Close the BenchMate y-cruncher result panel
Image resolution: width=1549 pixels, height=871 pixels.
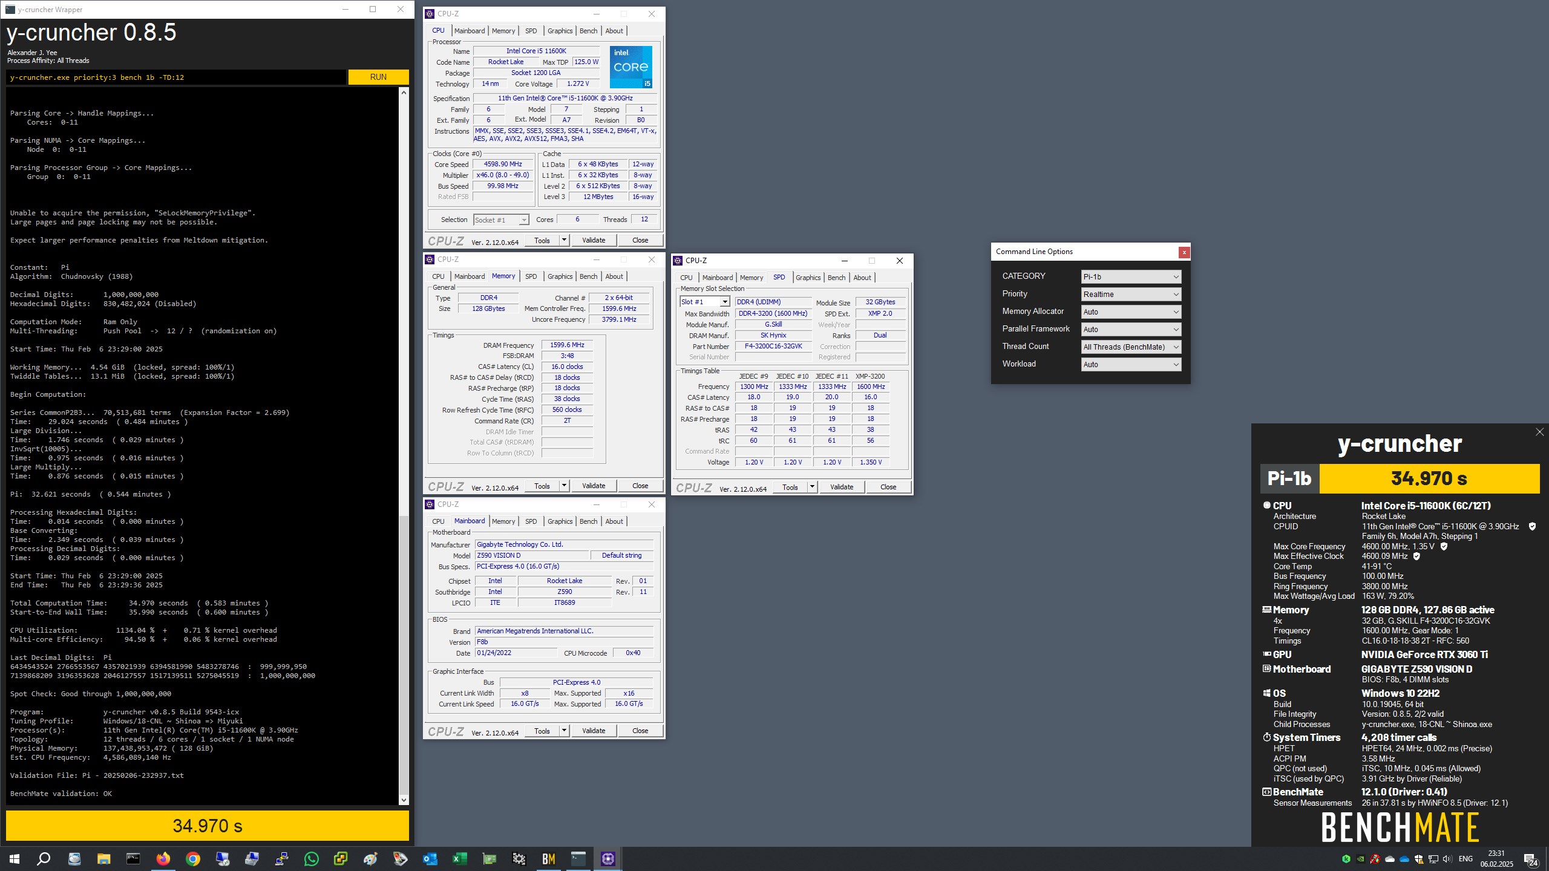(x=1539, y=432)
